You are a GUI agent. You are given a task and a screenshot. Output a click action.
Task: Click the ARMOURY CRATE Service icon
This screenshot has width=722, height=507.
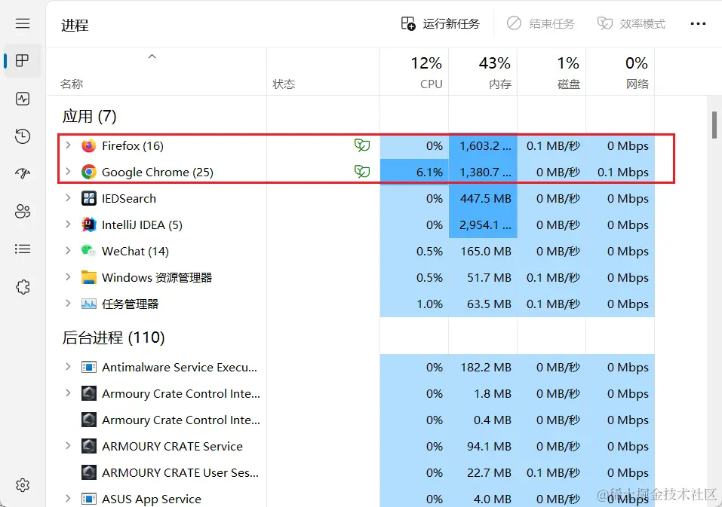[89, 446]
